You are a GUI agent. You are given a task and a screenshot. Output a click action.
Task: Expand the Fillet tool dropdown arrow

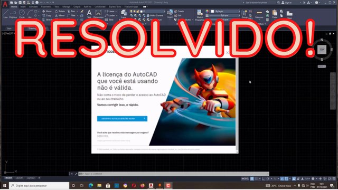pyautogui.click(x=77, y=15)
